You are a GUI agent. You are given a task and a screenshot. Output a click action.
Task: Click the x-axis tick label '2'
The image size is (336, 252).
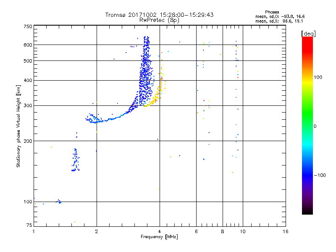[97, 231]
